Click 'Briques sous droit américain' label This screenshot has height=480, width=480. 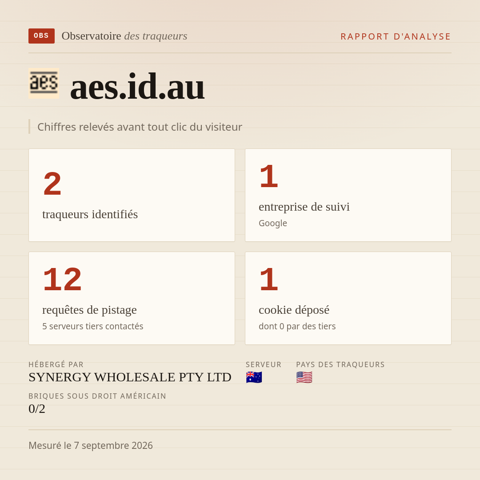(97, 396)
